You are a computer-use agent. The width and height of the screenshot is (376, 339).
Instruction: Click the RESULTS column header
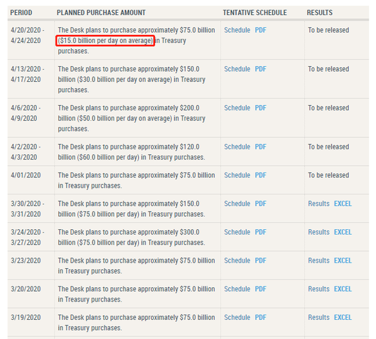pos(319,13)
